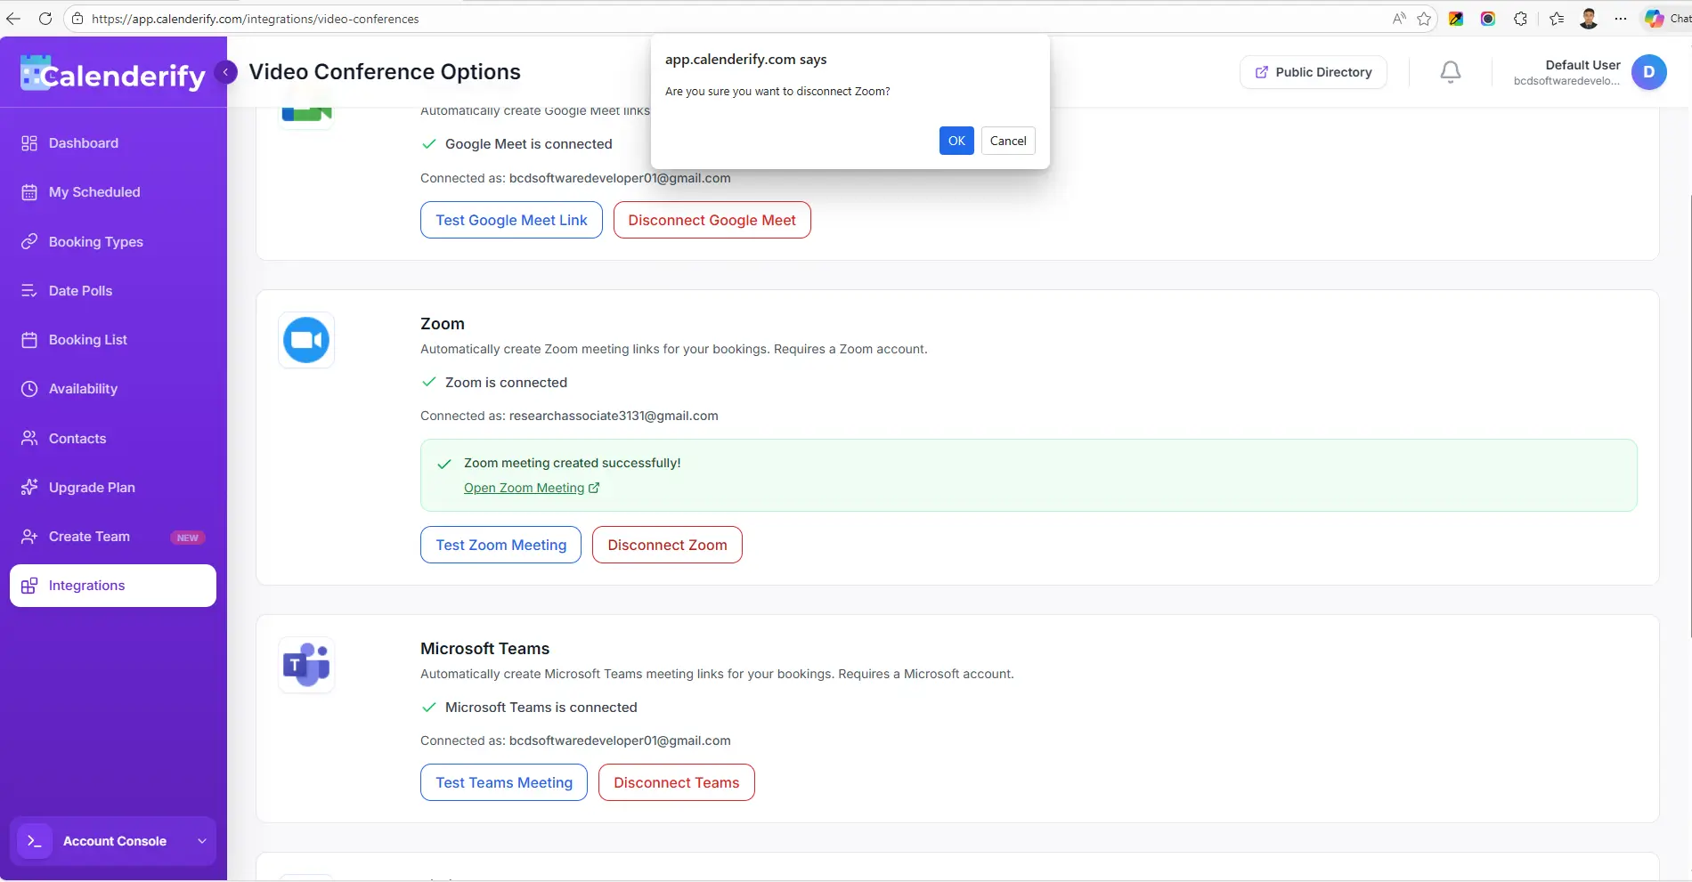Screen dimensions: 1692x882
Task: Click the Microsoft Teams logo icon
Action: point(306,665)
